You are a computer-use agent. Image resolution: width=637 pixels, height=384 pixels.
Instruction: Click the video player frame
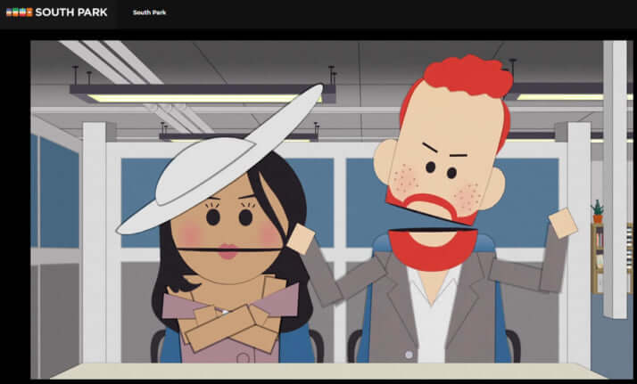click(x=332, y=209)
